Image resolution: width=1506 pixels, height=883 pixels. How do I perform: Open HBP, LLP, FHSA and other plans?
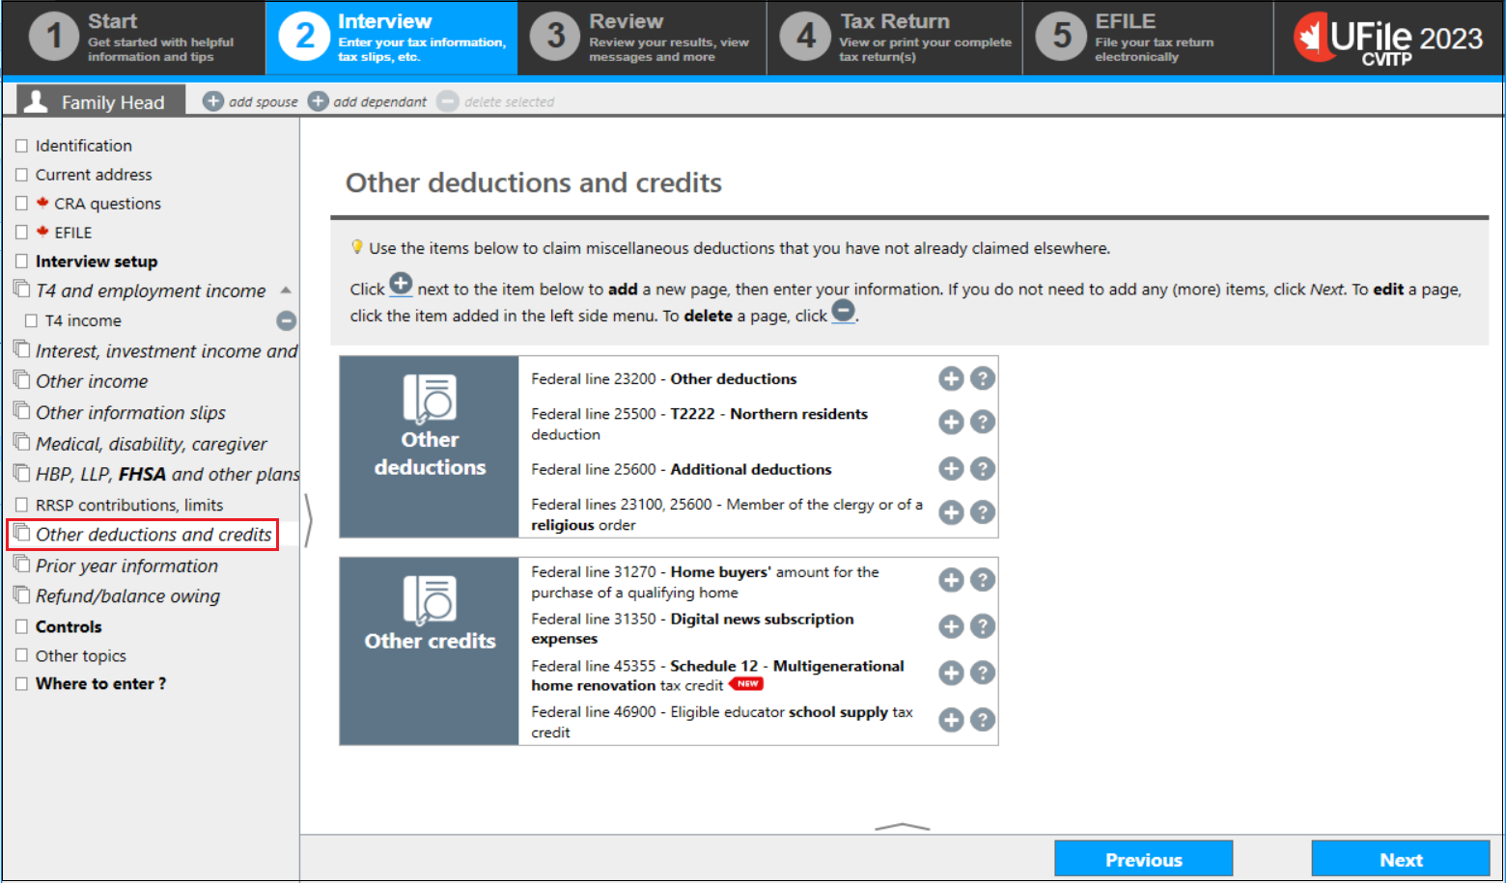click(167, 474)
